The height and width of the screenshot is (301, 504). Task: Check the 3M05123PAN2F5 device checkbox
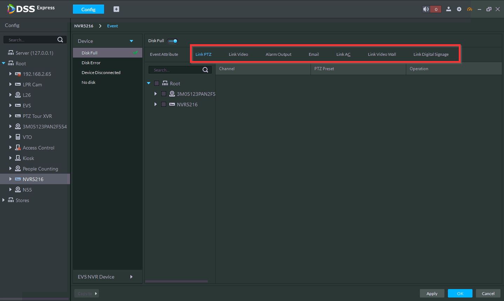(x=164, y=94)
